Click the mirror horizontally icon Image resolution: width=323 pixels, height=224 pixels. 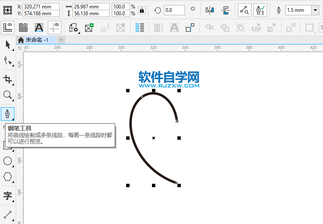click(210, 10)
